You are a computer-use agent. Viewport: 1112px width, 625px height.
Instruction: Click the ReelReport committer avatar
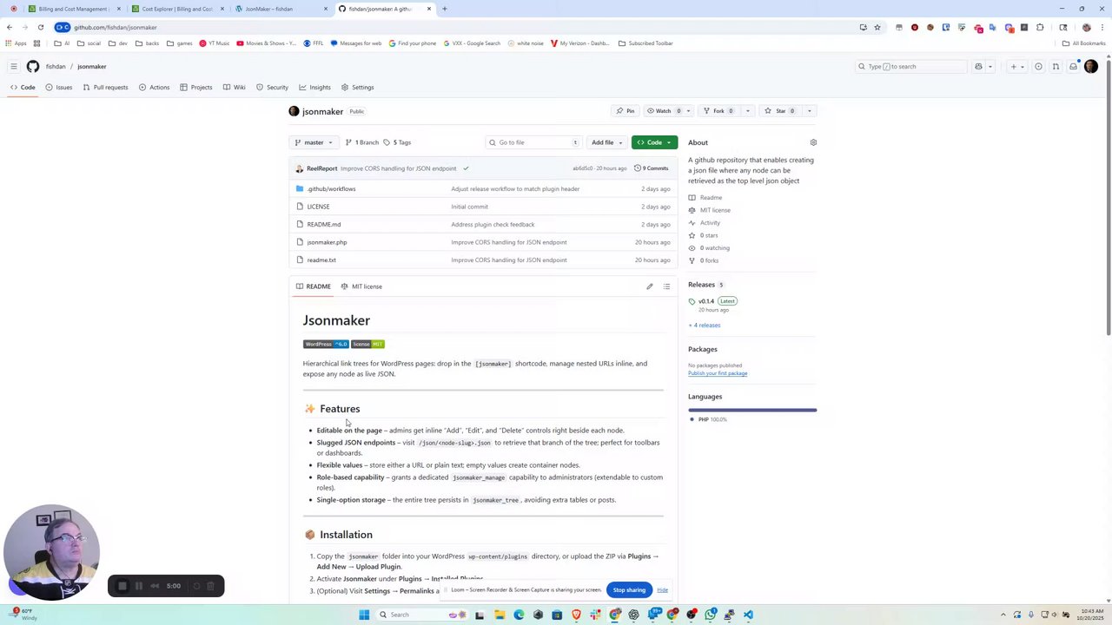(299, 168)
